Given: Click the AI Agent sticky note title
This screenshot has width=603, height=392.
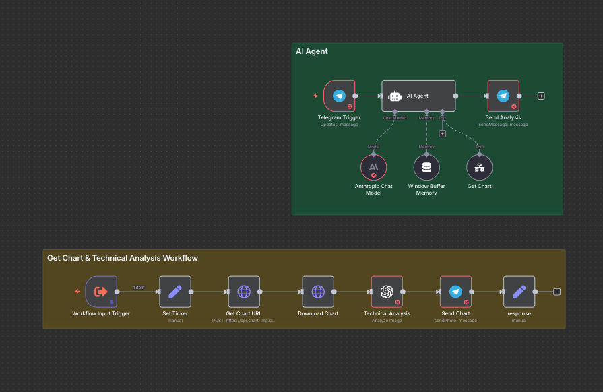Looking at the screenshot, I should (x=312, y=51).
